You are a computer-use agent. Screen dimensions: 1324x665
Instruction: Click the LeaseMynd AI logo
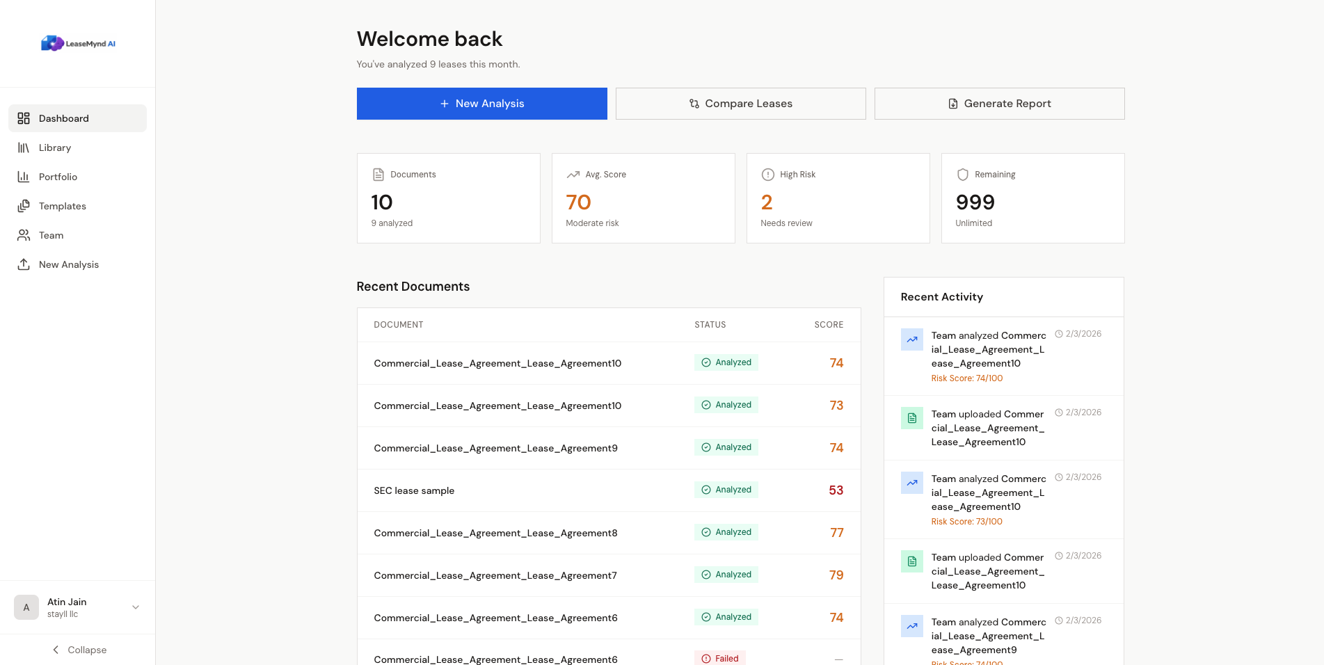[78, 42]
